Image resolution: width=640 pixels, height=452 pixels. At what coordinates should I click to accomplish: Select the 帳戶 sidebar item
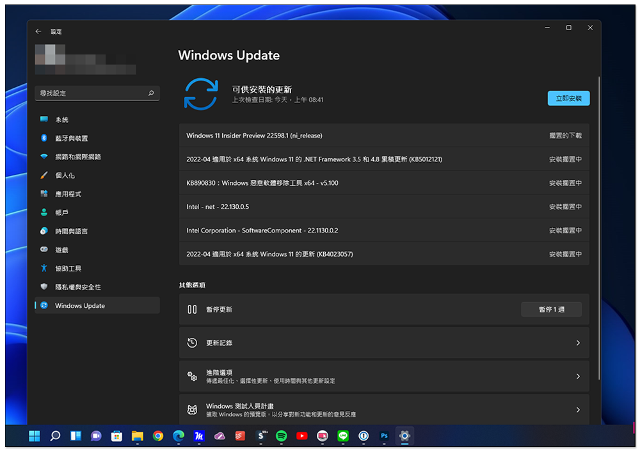tap(97, 213)
